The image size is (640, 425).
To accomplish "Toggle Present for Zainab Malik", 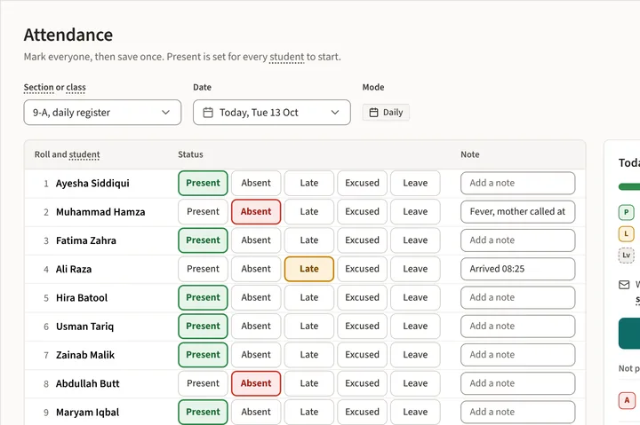I will coord(203,355).
